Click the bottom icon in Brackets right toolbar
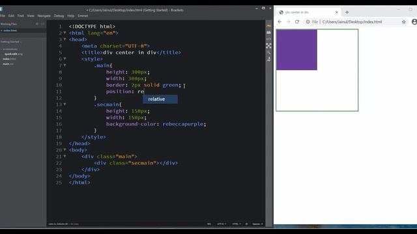The image size is (417, 234). pos(268,59)
